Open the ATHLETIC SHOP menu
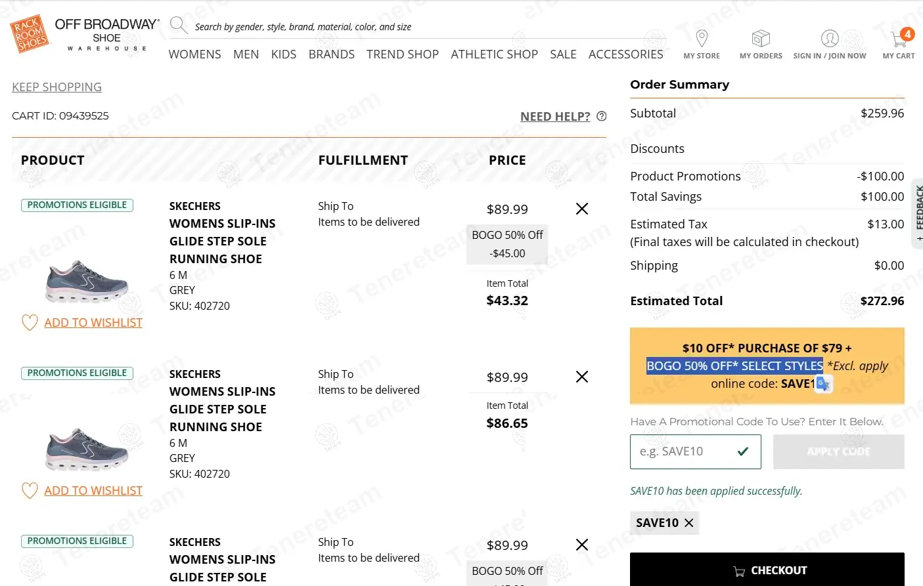 494,54
